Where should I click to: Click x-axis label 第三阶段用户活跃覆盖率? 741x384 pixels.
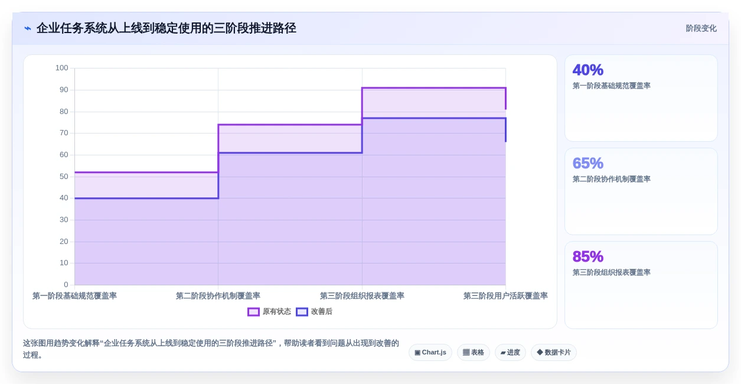(505, 296)
